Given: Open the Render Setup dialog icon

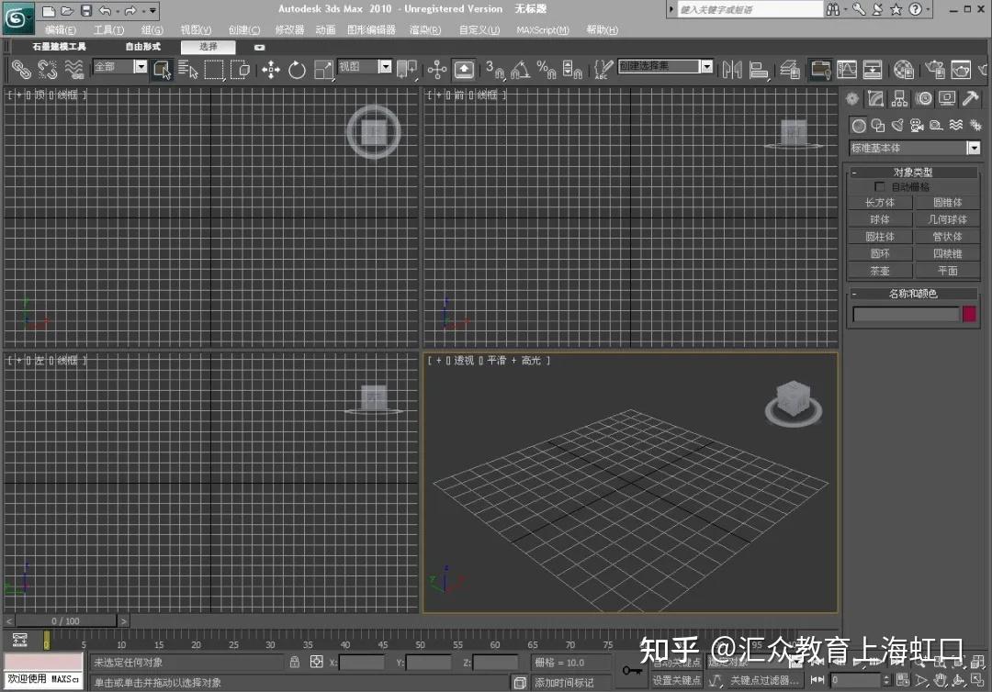Looking at the screenshot, I should click(x=935, y=69).
